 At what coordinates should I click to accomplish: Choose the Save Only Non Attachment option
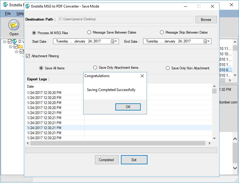(168, 68)
